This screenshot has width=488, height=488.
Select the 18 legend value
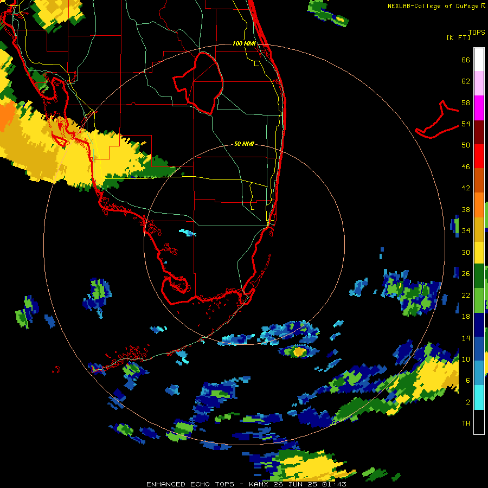[x=466, y=317]
